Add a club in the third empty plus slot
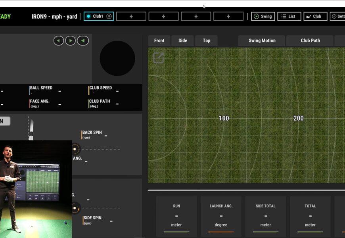This screenshot has height=238, width=345. coord(196,16)
